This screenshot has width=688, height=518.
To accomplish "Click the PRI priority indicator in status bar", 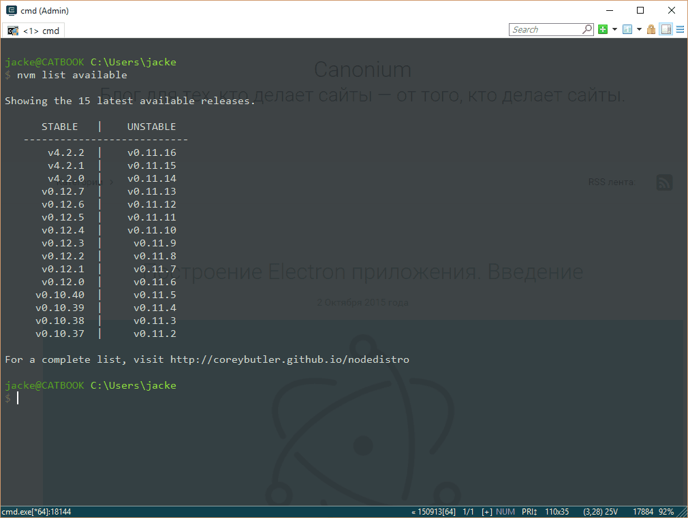I will [530, 512].
